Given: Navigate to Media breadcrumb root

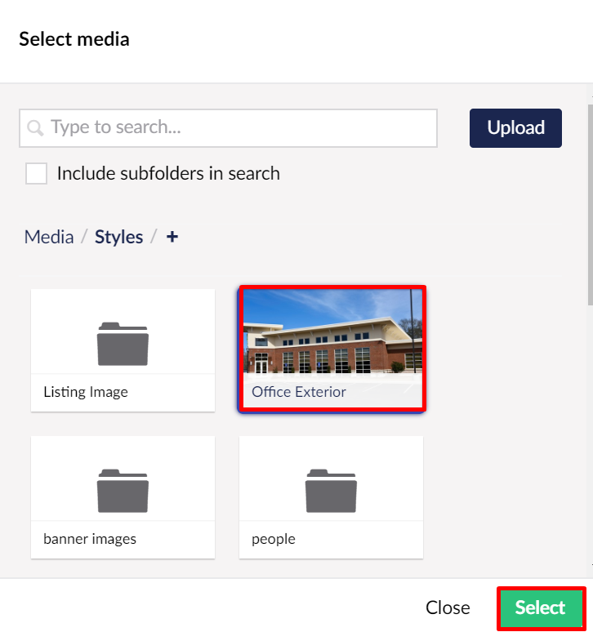Looking at the screenshot, I should pos(49,237).
